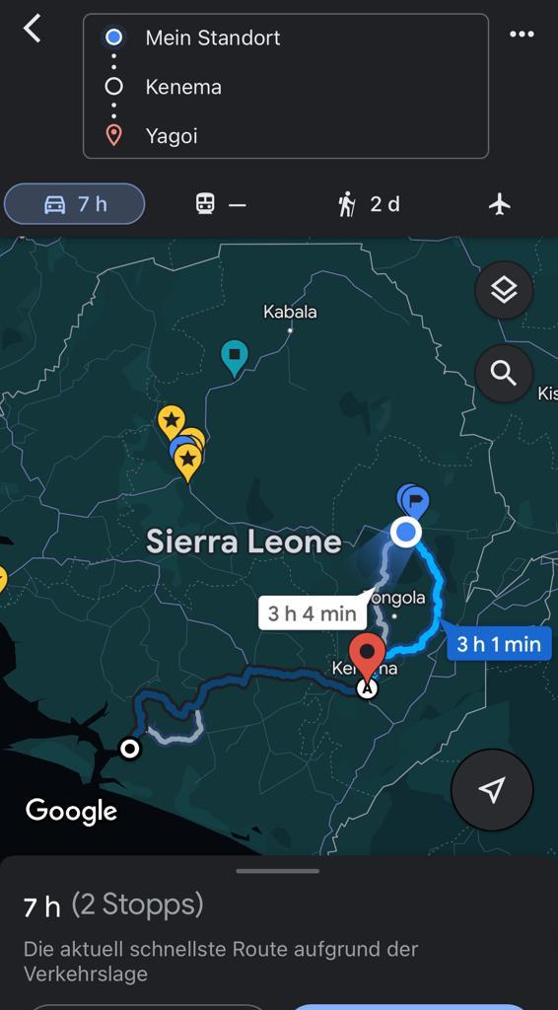
Task: Select the flight mode tab
Action: [x=500, y=205]
